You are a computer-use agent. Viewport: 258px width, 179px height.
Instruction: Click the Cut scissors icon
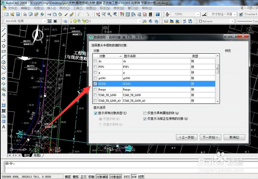point(49,14)
